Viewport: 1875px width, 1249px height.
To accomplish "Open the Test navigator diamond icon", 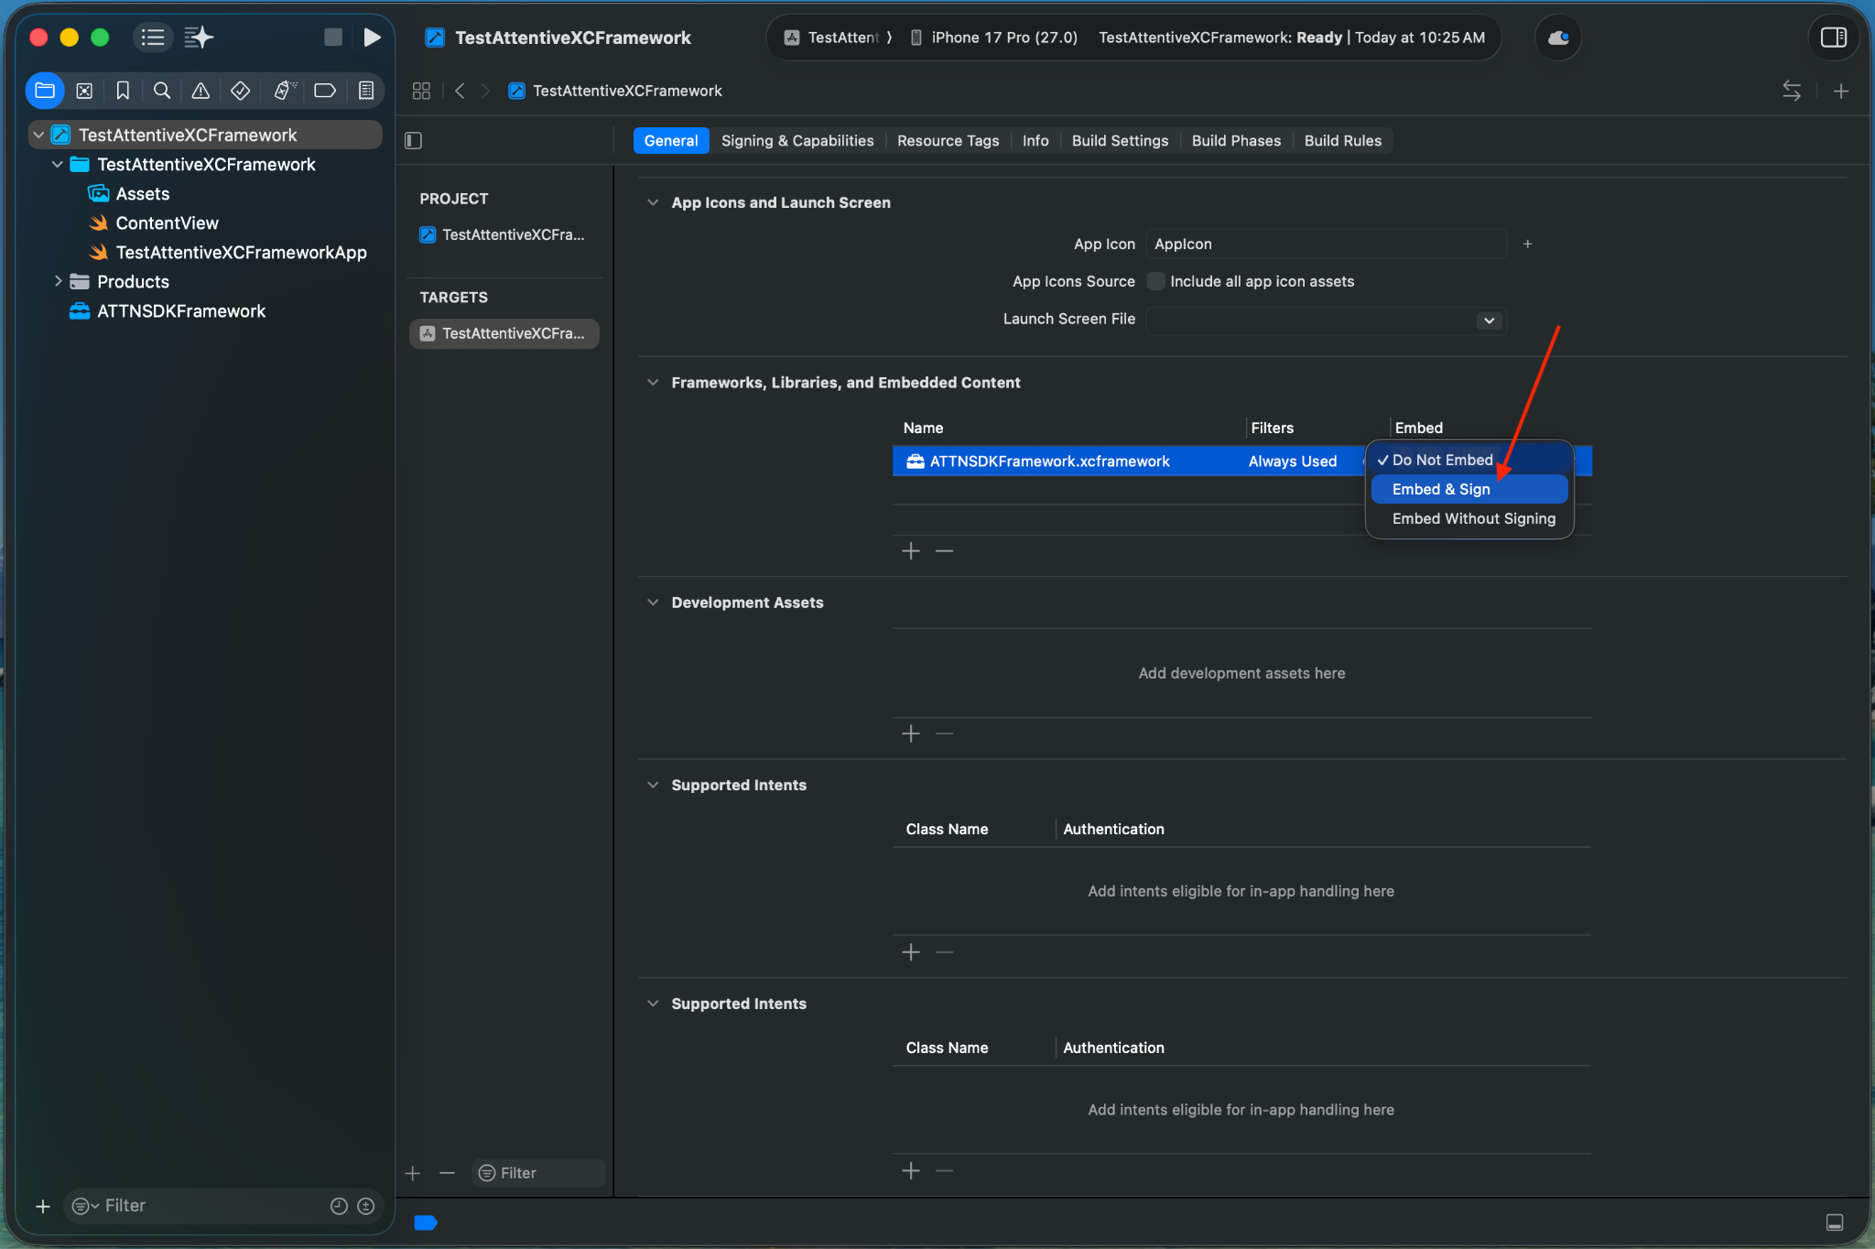I will [x=240, y=91].
